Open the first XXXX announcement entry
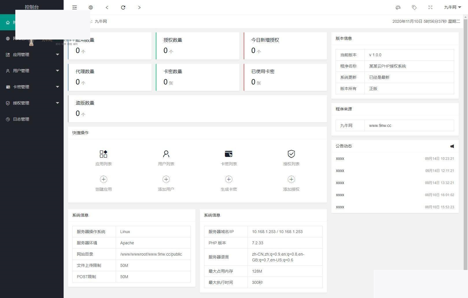468x298 pixels. [x=340, y=158]
